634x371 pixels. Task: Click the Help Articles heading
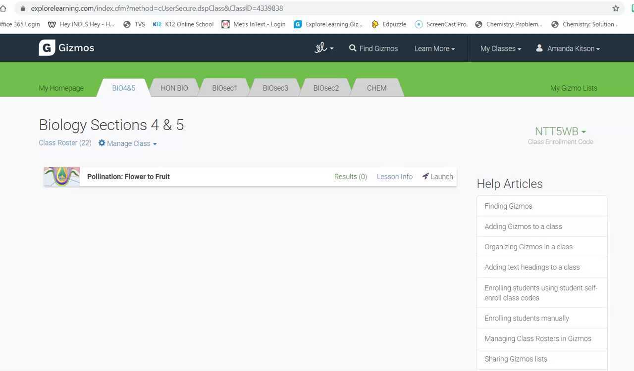click(510, 184)
